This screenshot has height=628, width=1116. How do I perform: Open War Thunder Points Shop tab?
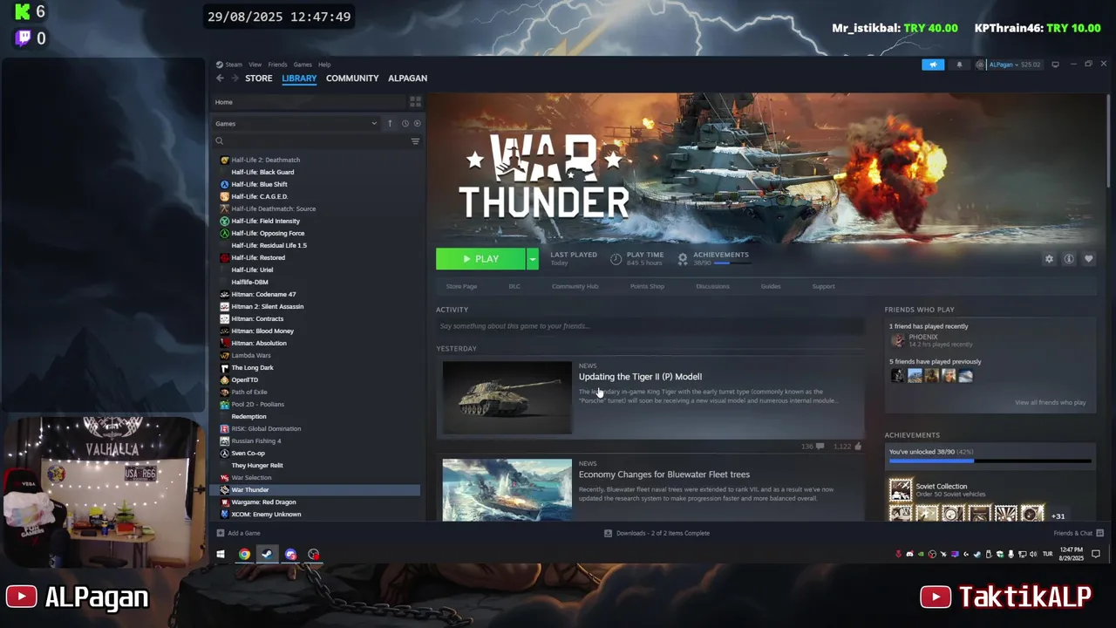tap(647, 286)
